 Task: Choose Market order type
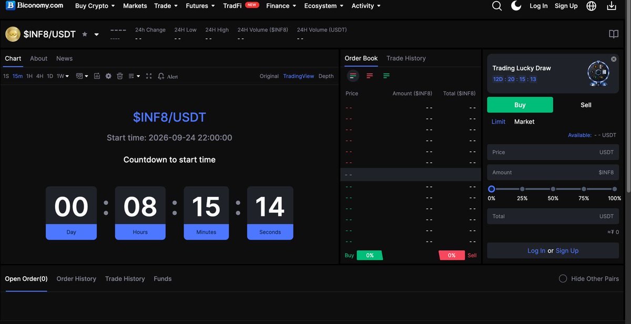tap(524, 121)
